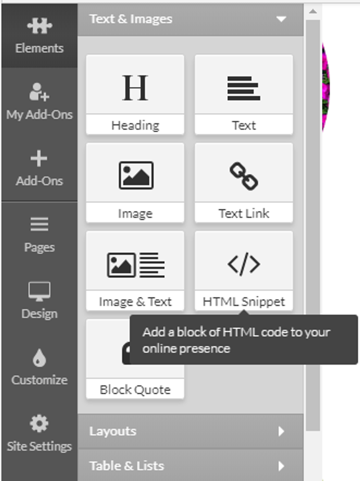Open the Customize droplet option

coord(39,367)
